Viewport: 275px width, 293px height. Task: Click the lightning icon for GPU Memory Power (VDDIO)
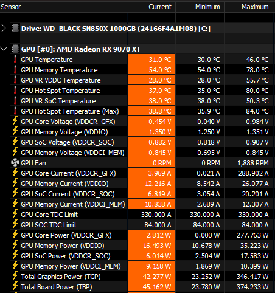pyautogui.click(x=15, y=245)
